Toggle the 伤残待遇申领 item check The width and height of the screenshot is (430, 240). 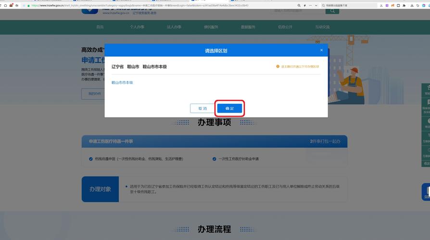click(91, 159)
